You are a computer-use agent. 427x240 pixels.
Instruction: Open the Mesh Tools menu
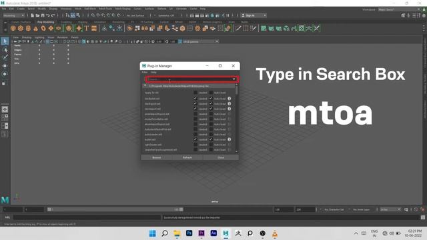point(105,9)
